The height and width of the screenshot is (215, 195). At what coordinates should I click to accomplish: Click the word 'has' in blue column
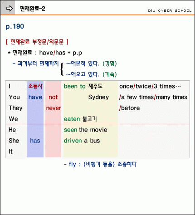click(x=35, y=141)
